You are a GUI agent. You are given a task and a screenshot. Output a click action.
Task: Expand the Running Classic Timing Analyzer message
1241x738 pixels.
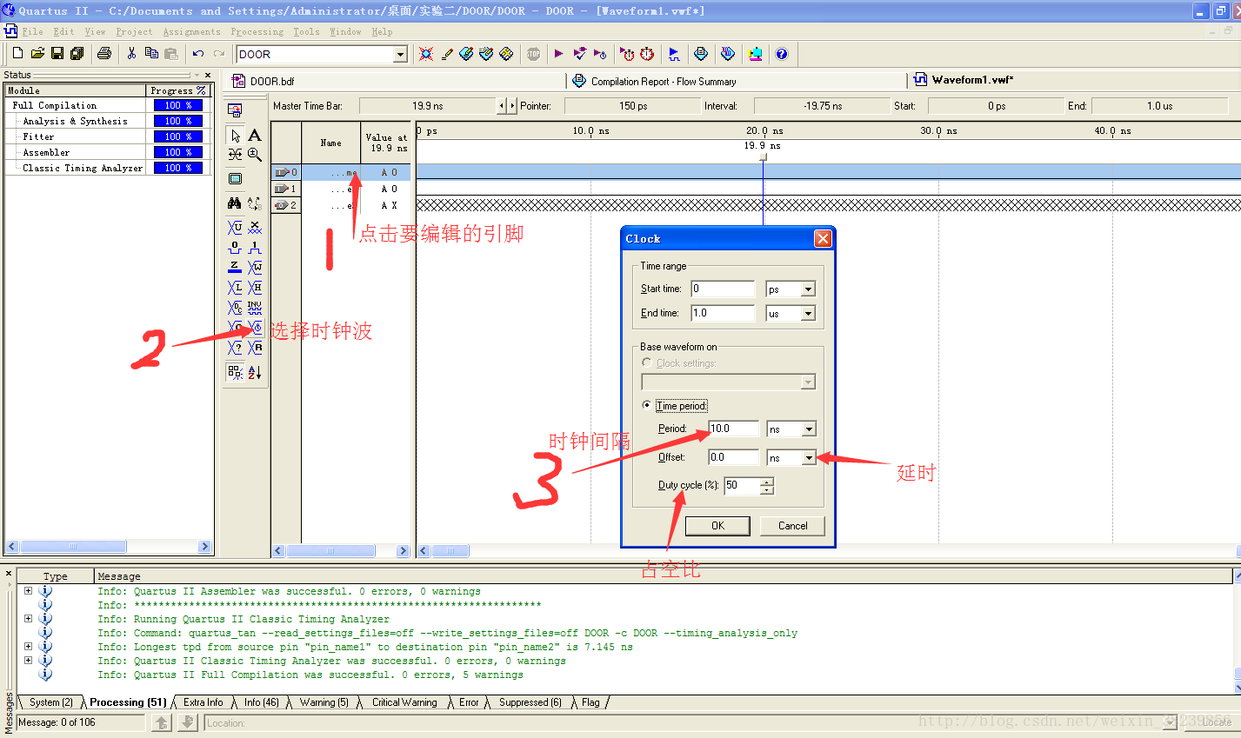(x=28, y=619)
